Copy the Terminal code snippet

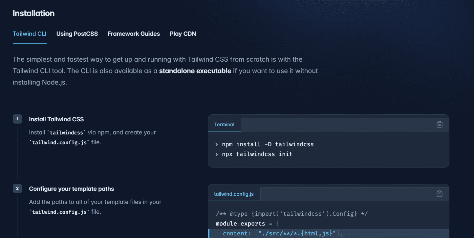tap(440, 125)
